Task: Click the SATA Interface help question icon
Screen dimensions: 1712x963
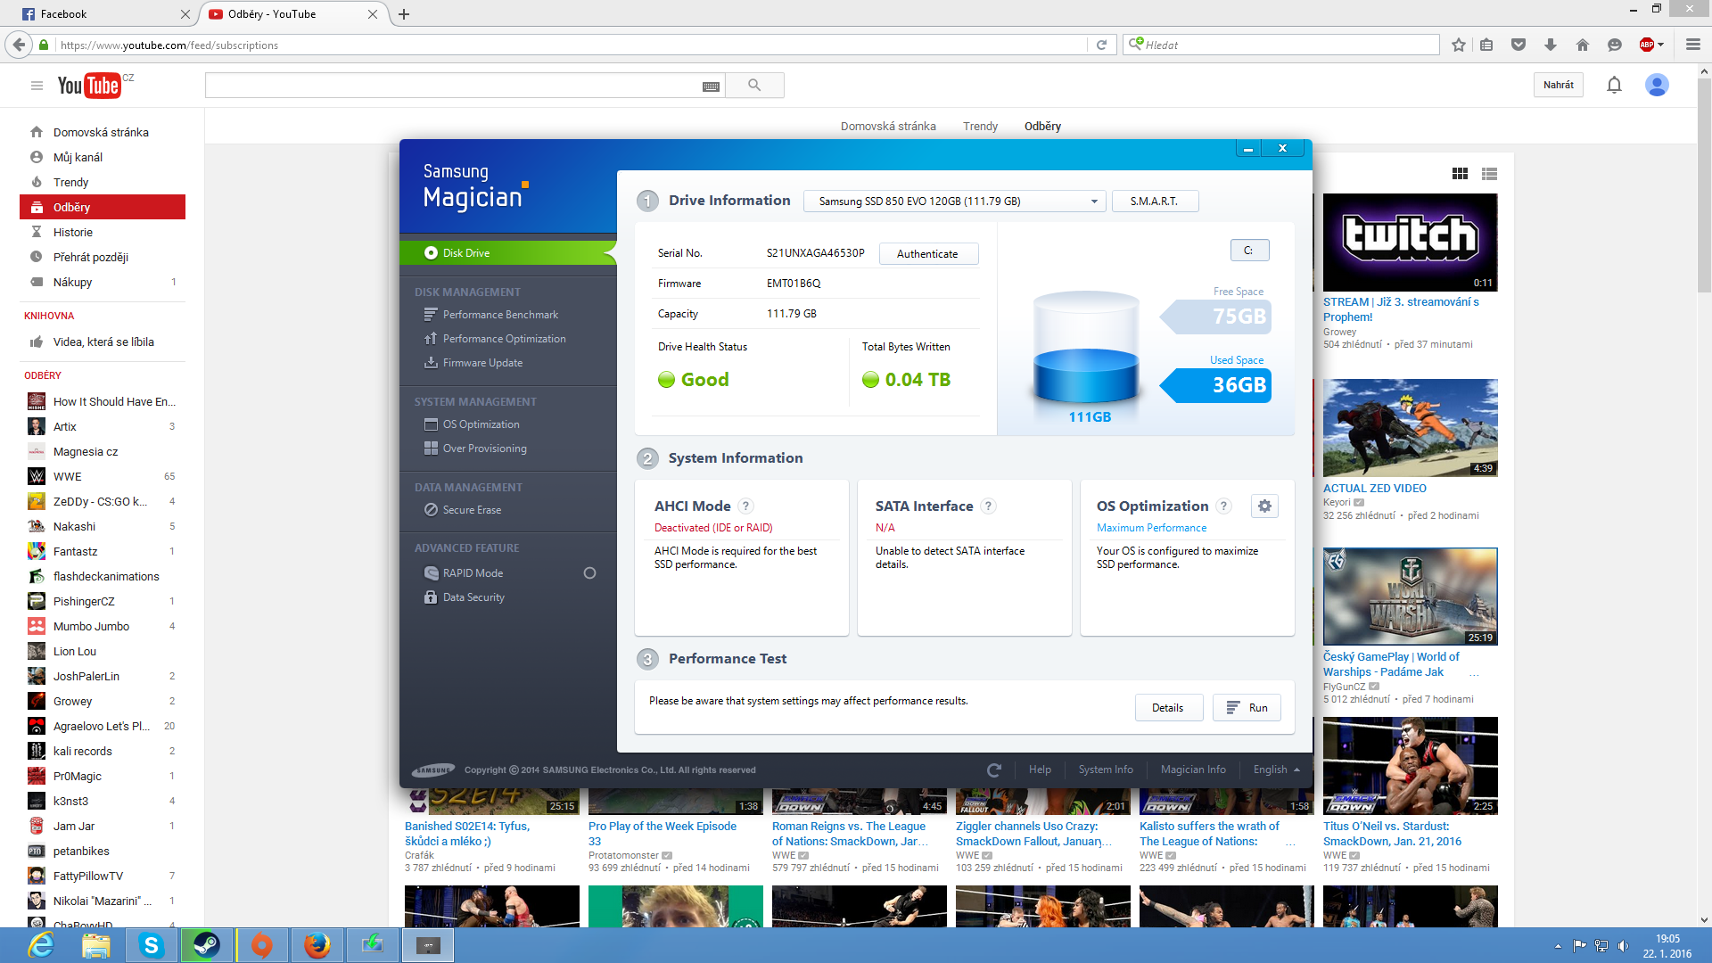Action: [988, 506]
